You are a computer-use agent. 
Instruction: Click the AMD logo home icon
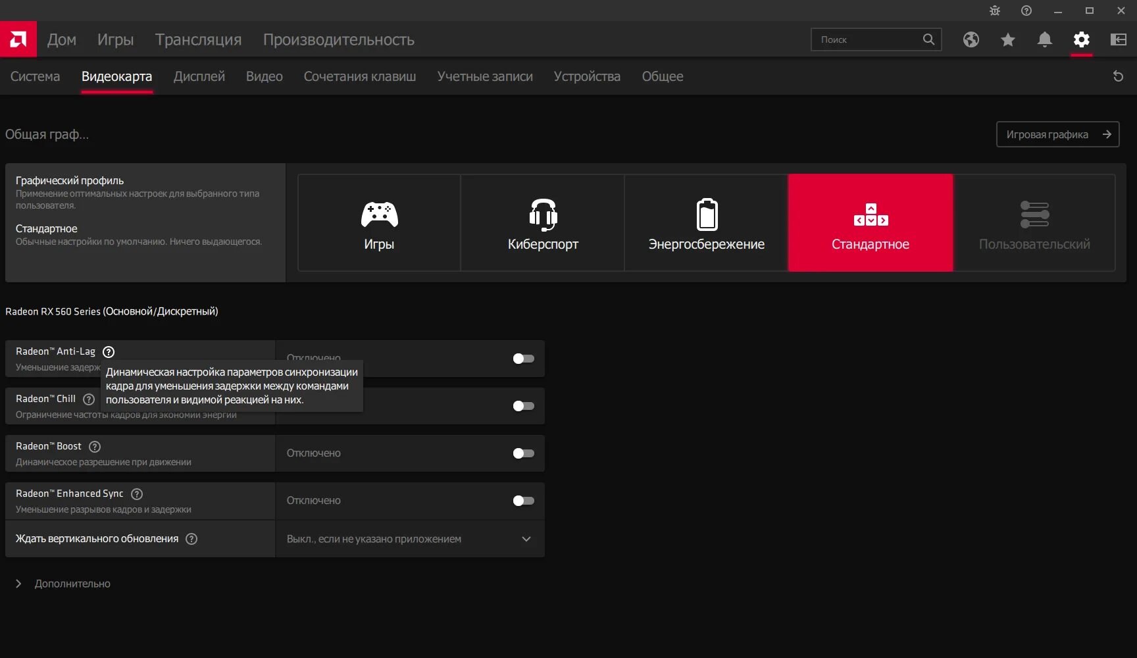click(x=18, y=39)
